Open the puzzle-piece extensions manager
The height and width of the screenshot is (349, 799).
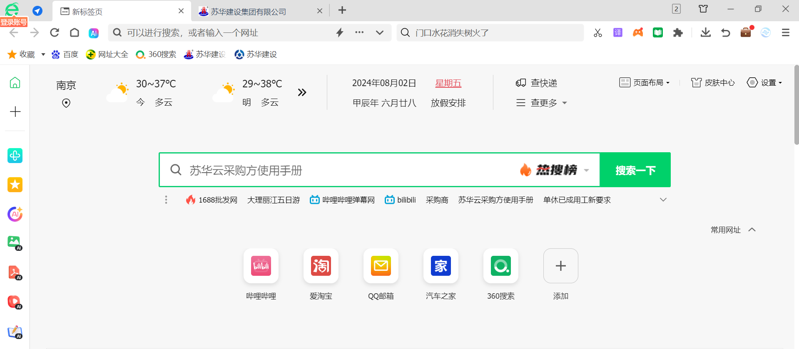click(x=678, y=32)
